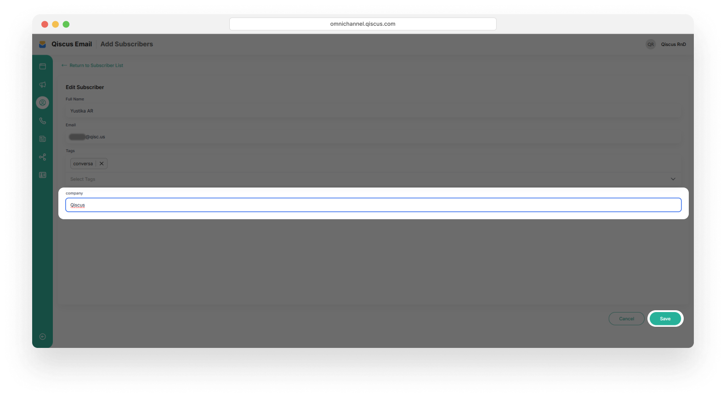This screenshot has height=398, width=726.
Task: Open the megaphone broadcast icon in sidebar
Action: [43, 85]
